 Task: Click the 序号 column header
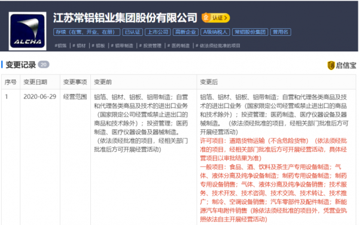click(x=11, y=82)
